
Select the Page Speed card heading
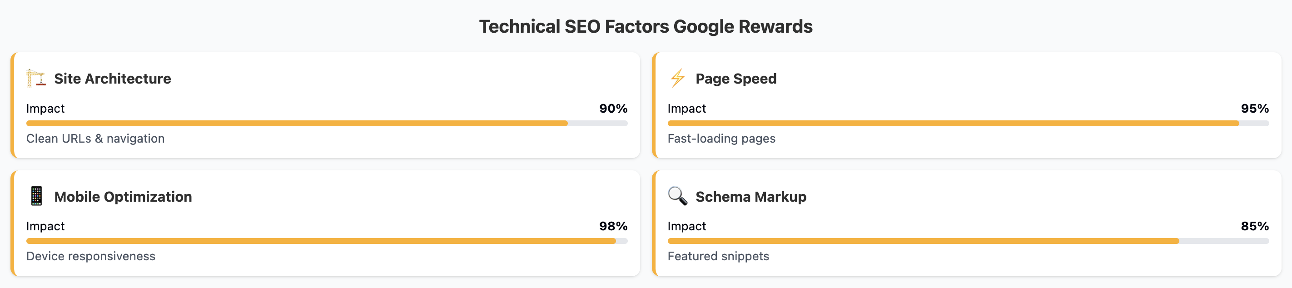[735, 79]
